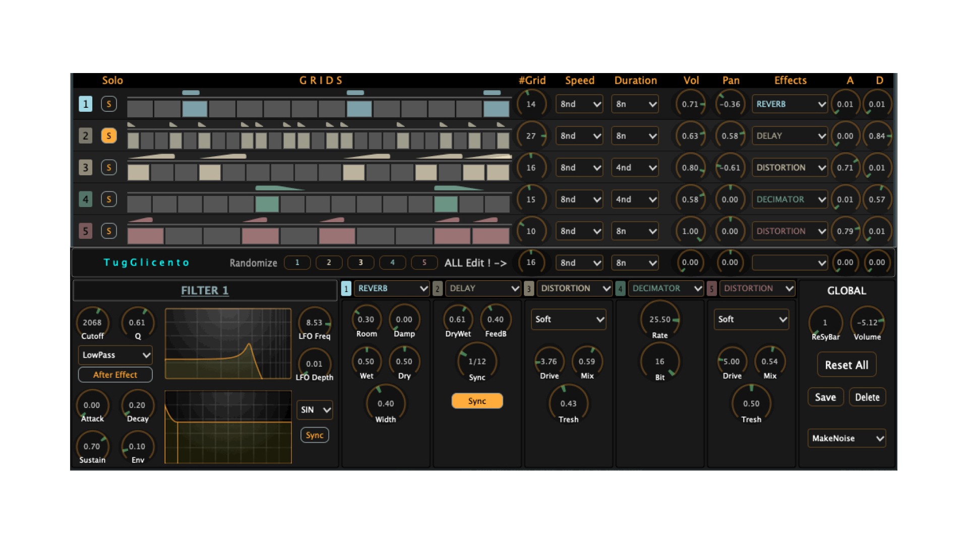Toggle the LFO Sync button
968x544 pixels.
(x=315, y=435)
